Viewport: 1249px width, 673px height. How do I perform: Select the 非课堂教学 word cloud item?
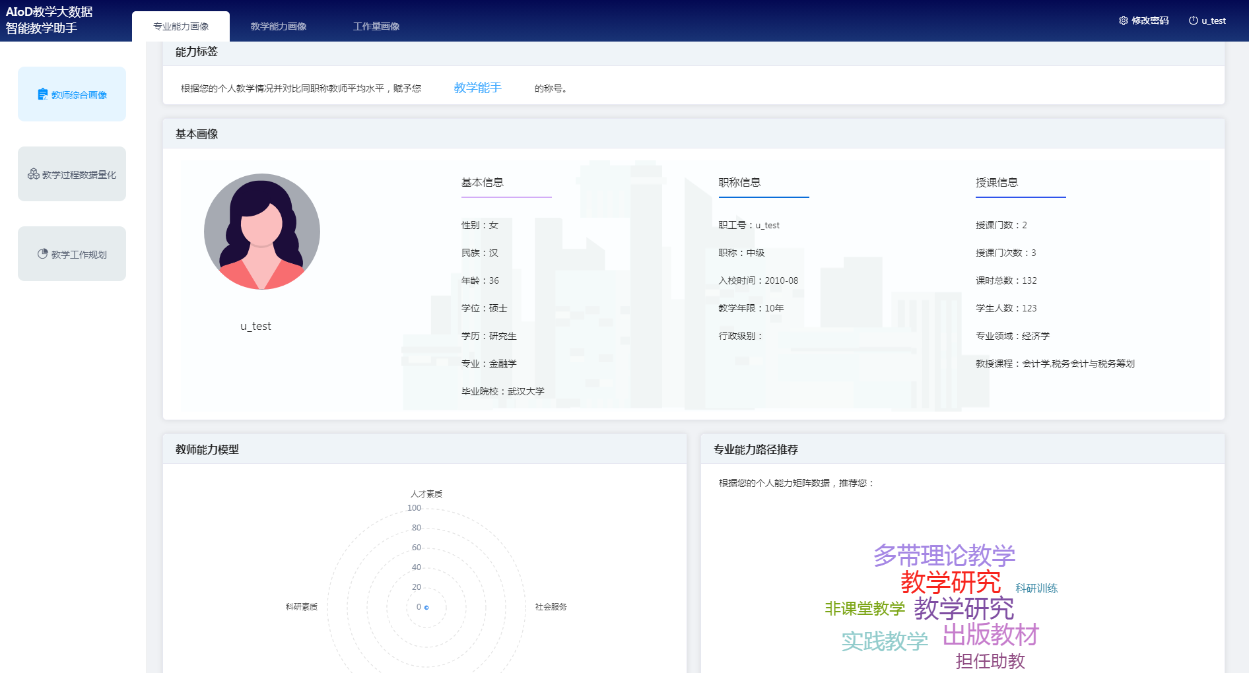pyautogui.click(x=864, y=608)
